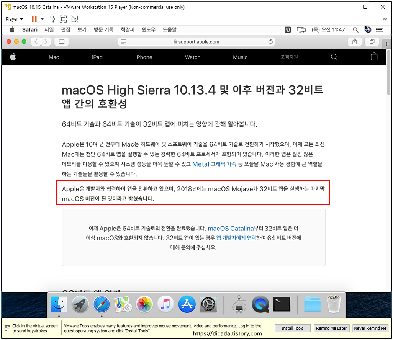The height and width of the screenshot is (340, 393).
Task: Open the 파일 menu
Action: (x=49, y=29)
